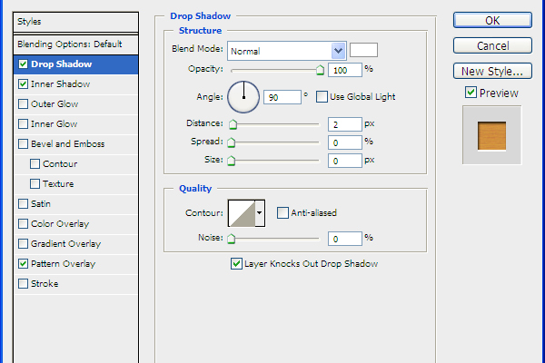Click the Opacity slider handle
This screenshot has height=363, width=545.
(x=320, y=70)
